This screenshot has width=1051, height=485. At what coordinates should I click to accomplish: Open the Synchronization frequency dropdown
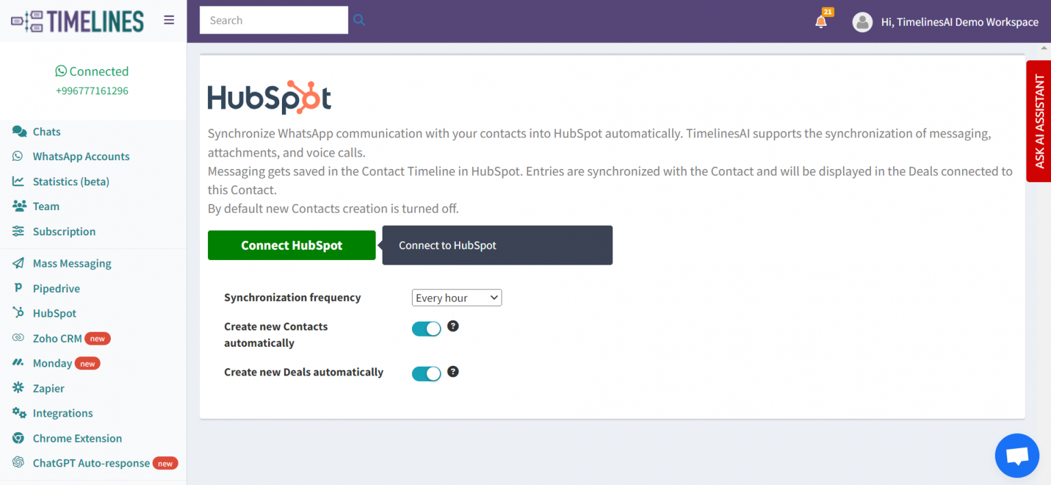(x=456, y=298)
